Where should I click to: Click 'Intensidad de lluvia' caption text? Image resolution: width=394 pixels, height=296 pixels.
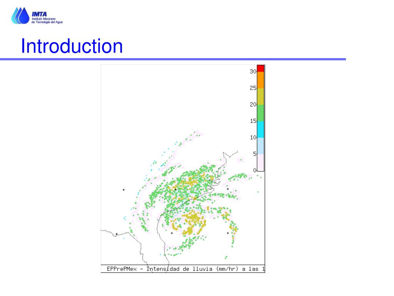[179, 269]
